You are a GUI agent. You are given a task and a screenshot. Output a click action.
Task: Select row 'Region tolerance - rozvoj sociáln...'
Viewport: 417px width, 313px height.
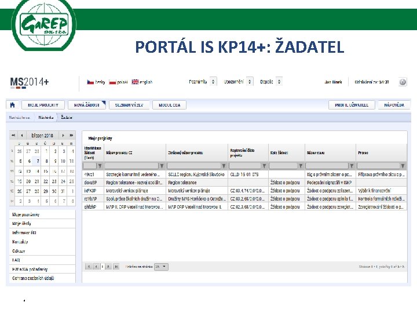pos(244,183)
